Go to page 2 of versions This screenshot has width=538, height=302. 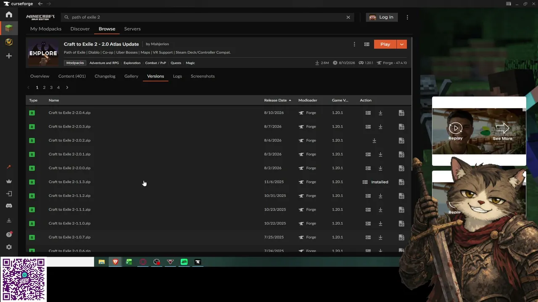44,88
